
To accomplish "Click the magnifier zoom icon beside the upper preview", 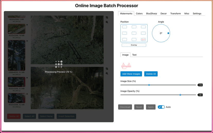I will [x=107, y=22].
